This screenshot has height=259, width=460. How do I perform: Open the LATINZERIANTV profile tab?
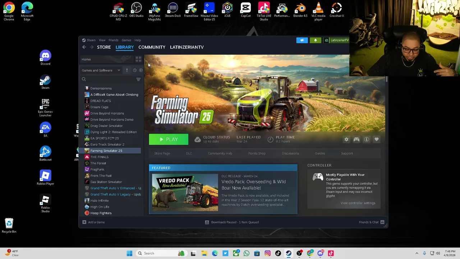click(x=187, y=47)
